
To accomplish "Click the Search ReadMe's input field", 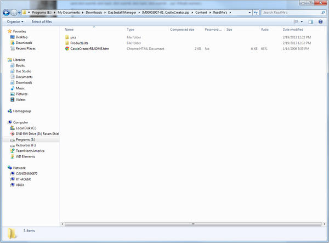I will [291, 13].
